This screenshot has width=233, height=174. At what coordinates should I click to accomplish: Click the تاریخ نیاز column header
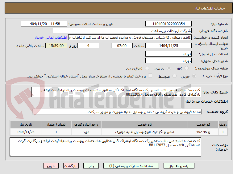pos(26,125)
